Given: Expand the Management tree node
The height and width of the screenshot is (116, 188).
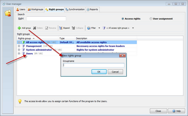Looking at the screenshot, I should click(19, 46).
